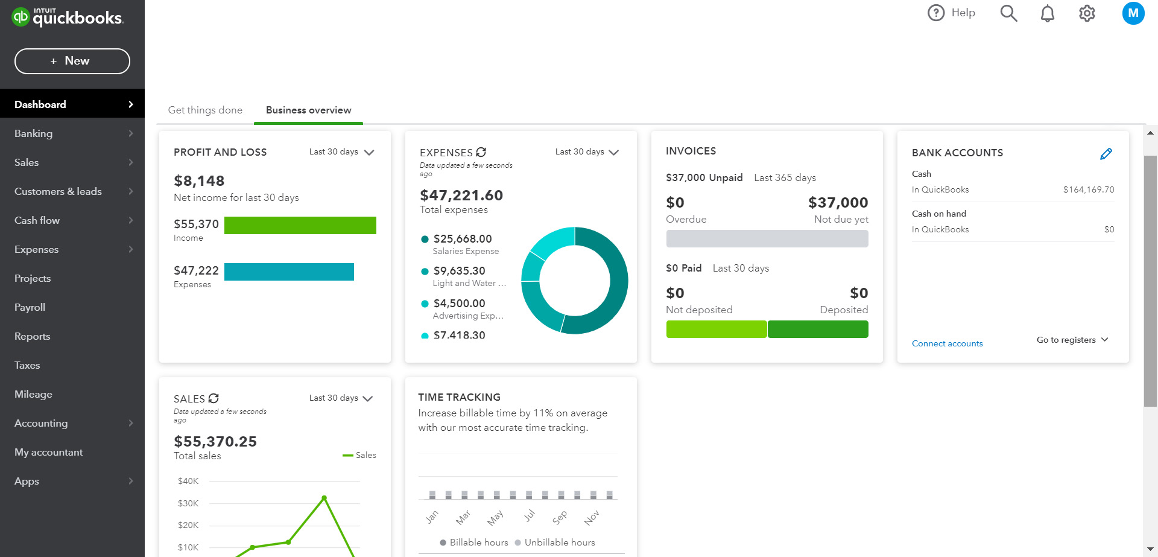Viewport: 1158px width, 557px height.
Task: Click the Sales chart line peak point
Action: 324,498
